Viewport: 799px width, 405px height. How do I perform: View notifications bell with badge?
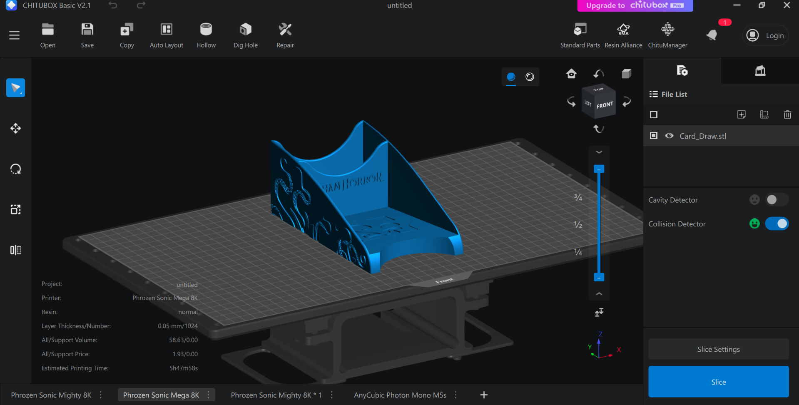tap(712, 35)
